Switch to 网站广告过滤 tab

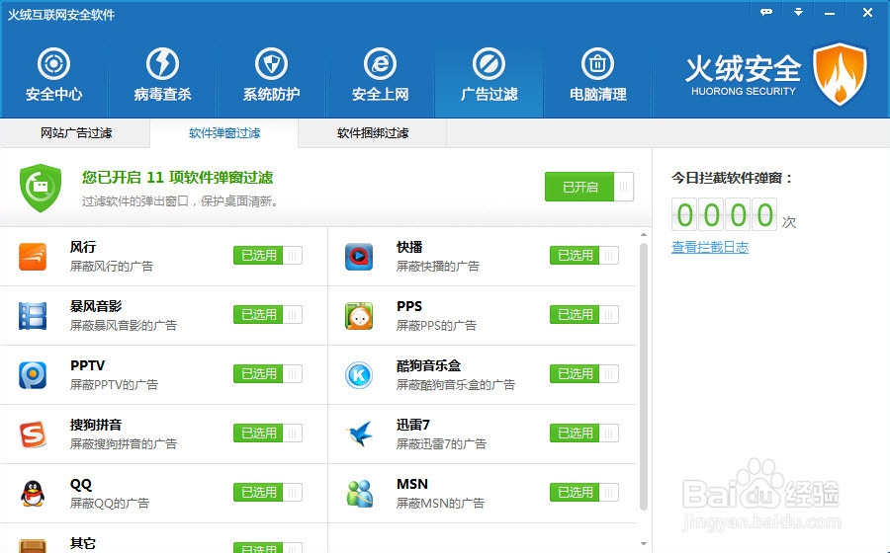tap(75, 133)
